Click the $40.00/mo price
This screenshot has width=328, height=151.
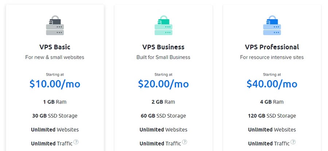pos(272,84)
